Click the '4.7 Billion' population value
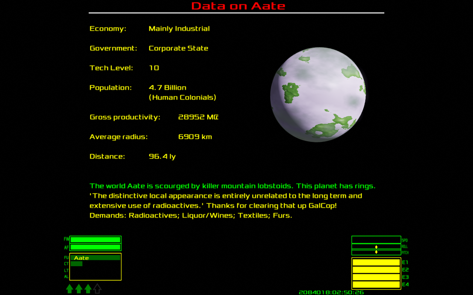The image size is (473, 295). [167, 88]
